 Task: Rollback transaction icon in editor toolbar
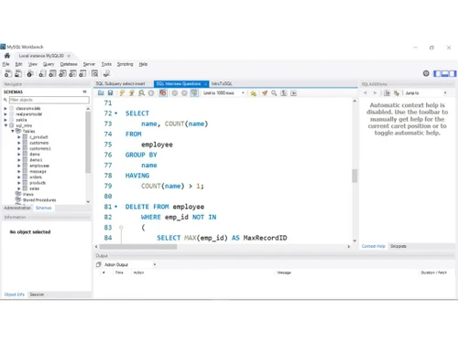coord(184,93)
